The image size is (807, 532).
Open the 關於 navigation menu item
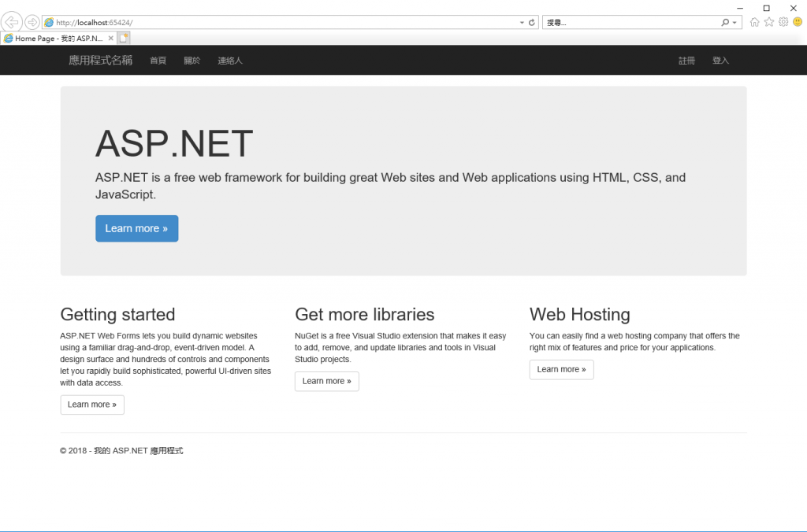192,61
